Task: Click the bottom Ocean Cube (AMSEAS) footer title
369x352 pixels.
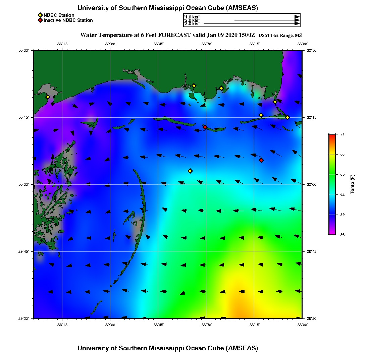Action: point(168,348)
